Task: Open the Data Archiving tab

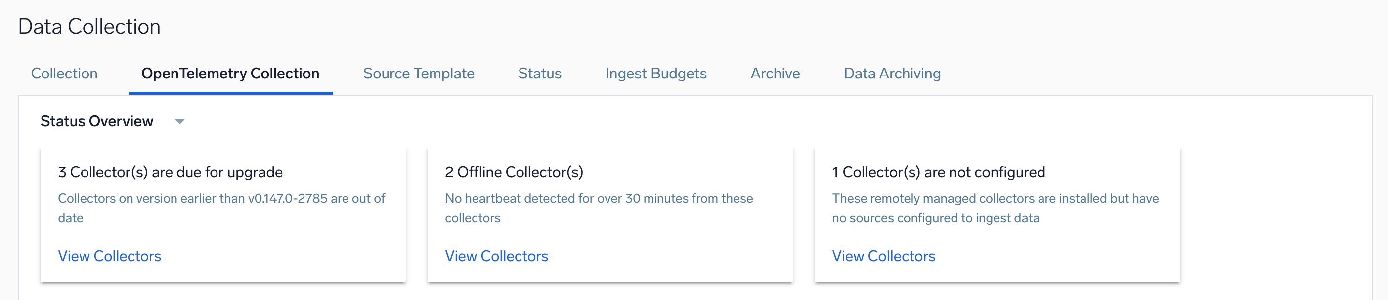Action: [892, 74]
